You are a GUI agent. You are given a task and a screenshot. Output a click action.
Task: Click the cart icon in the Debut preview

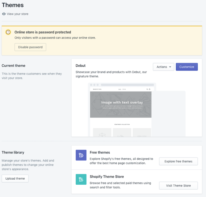click(x=149, y=89)
